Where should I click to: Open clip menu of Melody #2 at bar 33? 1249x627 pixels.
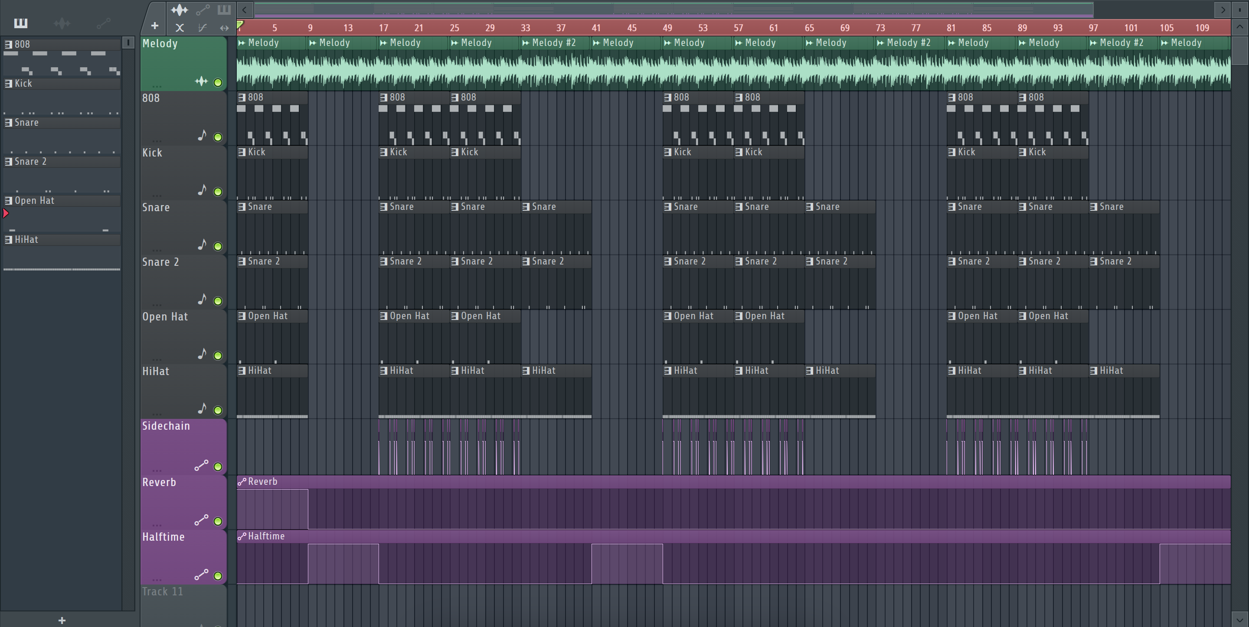click(526, 42)
